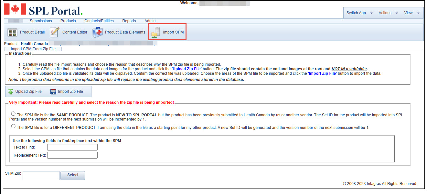The width and height of the screenshot is (427, 194).
Task: Expand the View dropdown menu
Action: (x=411, y=13)
